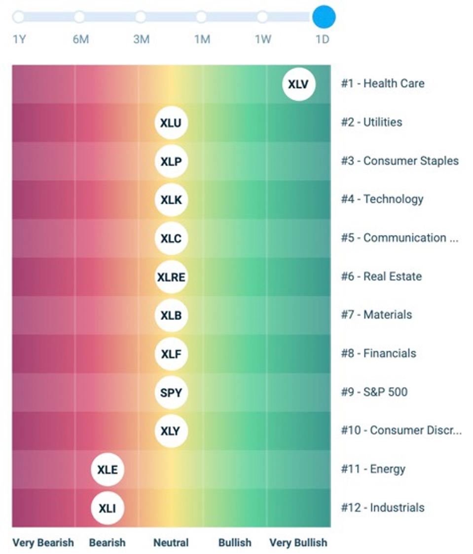Open the #1 - Health Care label

383,84
